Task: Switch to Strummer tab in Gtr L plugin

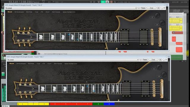Action: [x=21, y=64]
